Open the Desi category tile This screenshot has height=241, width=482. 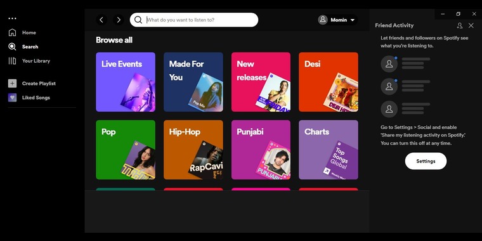[x=329, y=82]
